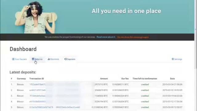The image size is (197, 111).
Task: Select the date cell in row 4
Action: tap(172, 101)
